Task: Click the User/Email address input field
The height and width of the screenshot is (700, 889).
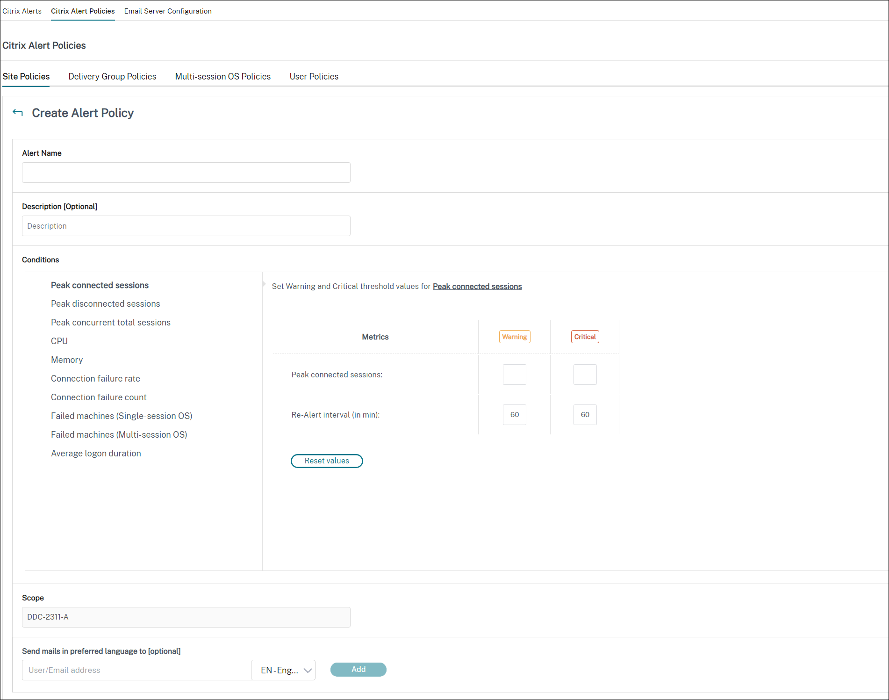Action: [136, 670]
